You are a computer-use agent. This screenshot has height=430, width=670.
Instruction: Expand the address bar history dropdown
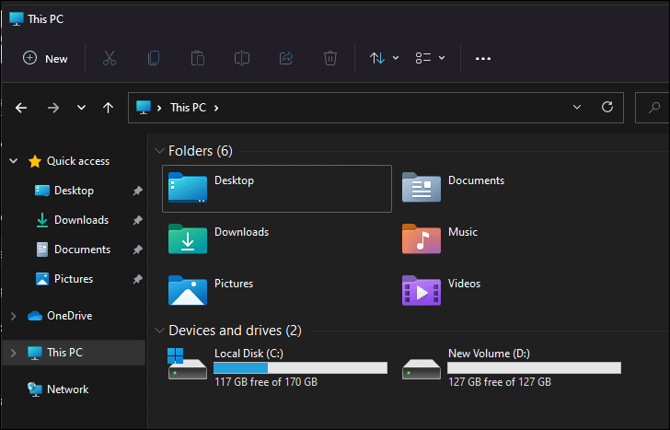[577, 107]
